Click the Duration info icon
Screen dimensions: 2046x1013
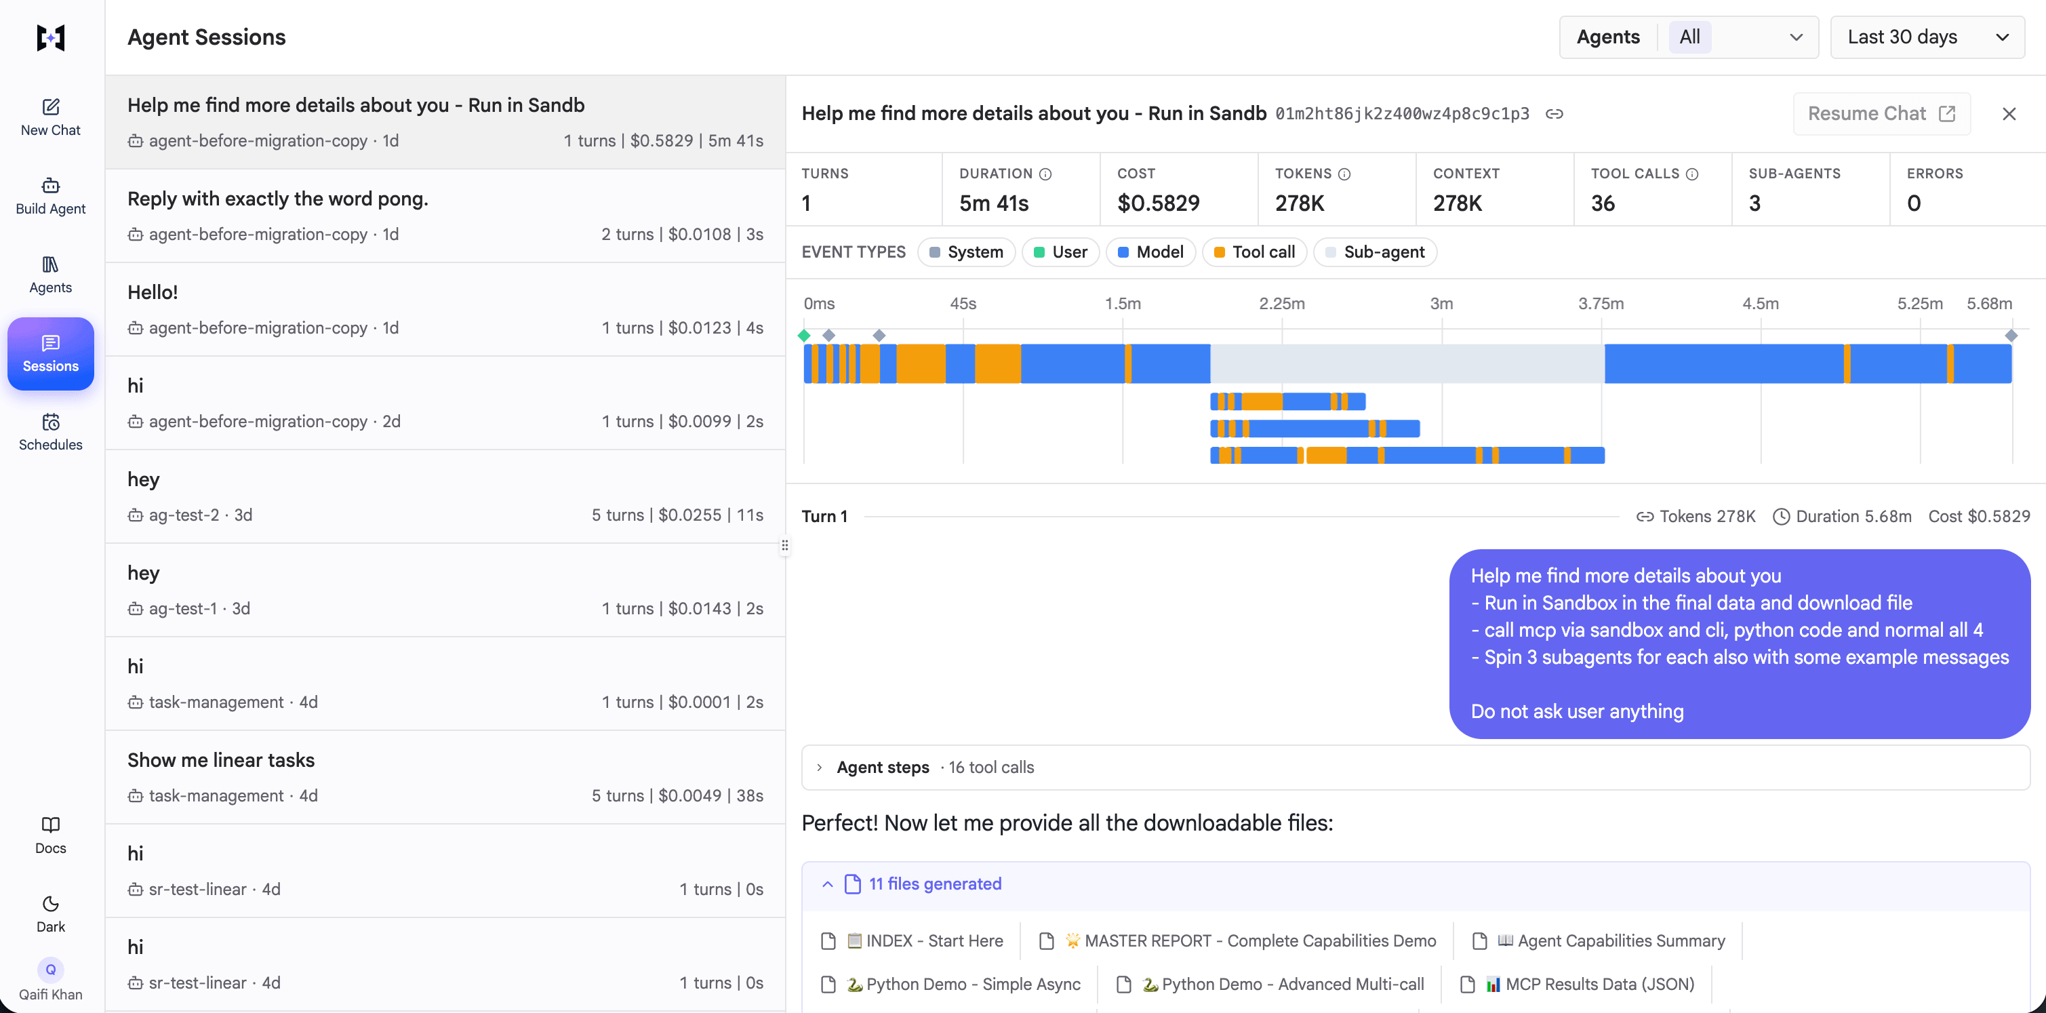(1046, 174)
